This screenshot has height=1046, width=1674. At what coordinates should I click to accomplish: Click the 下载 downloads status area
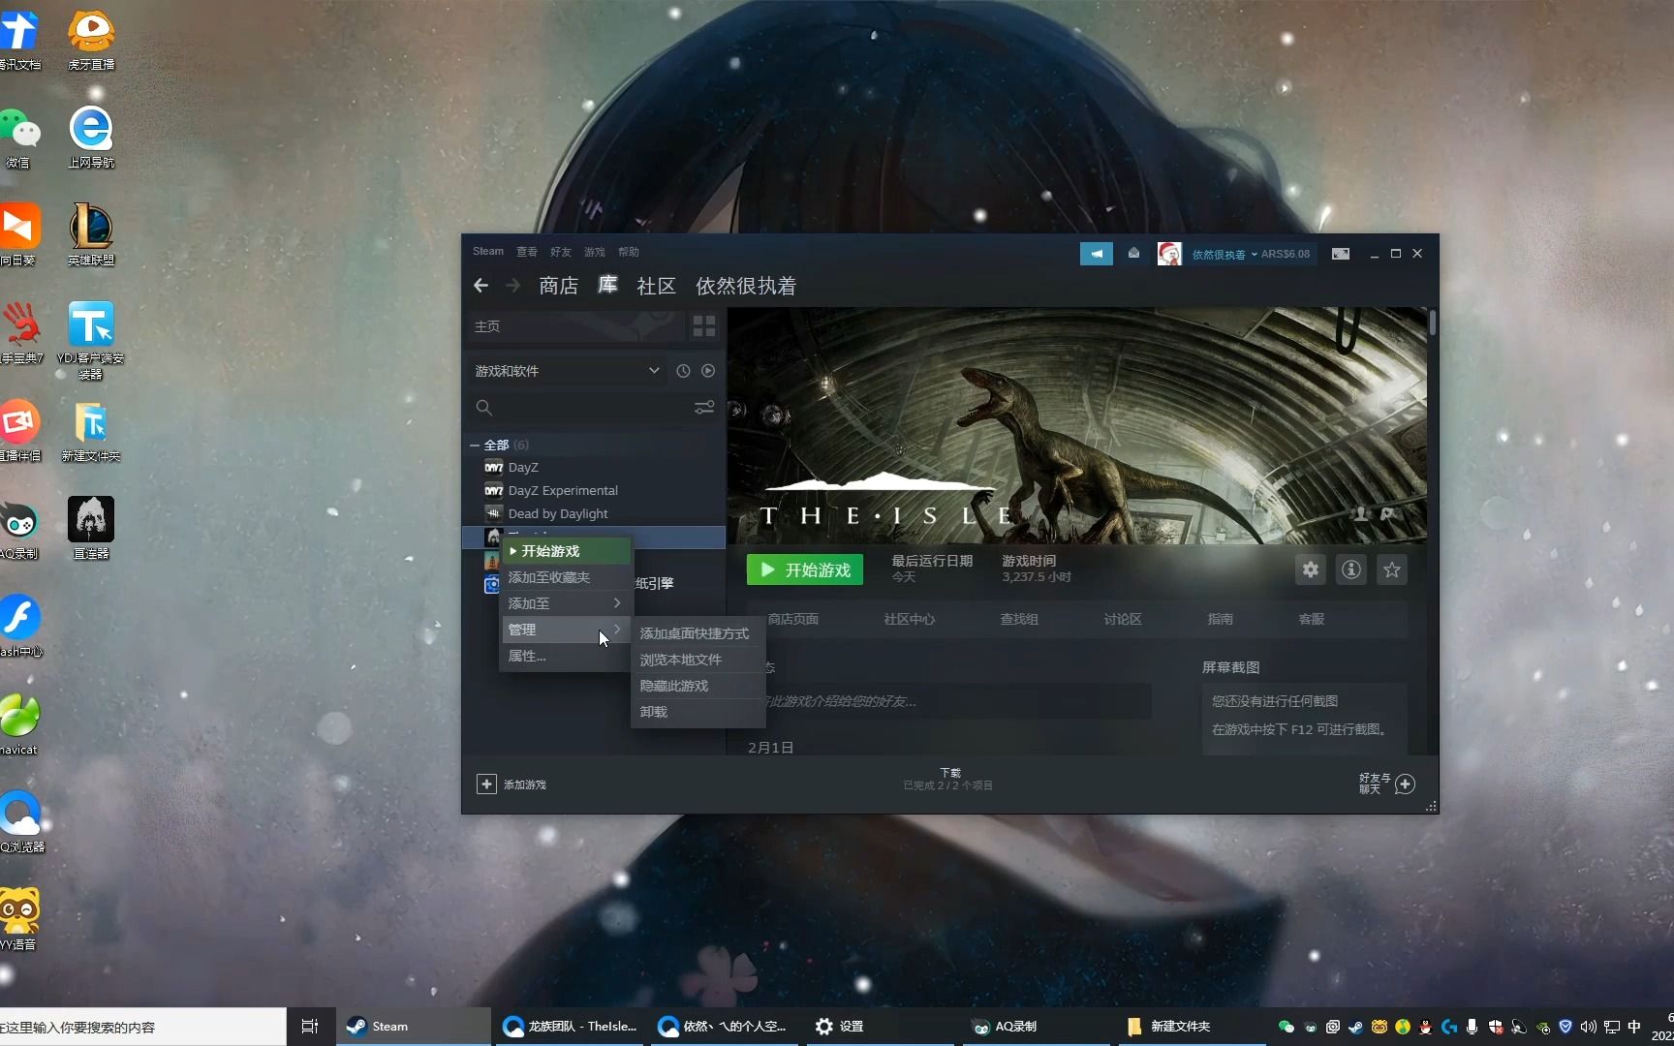948,779
